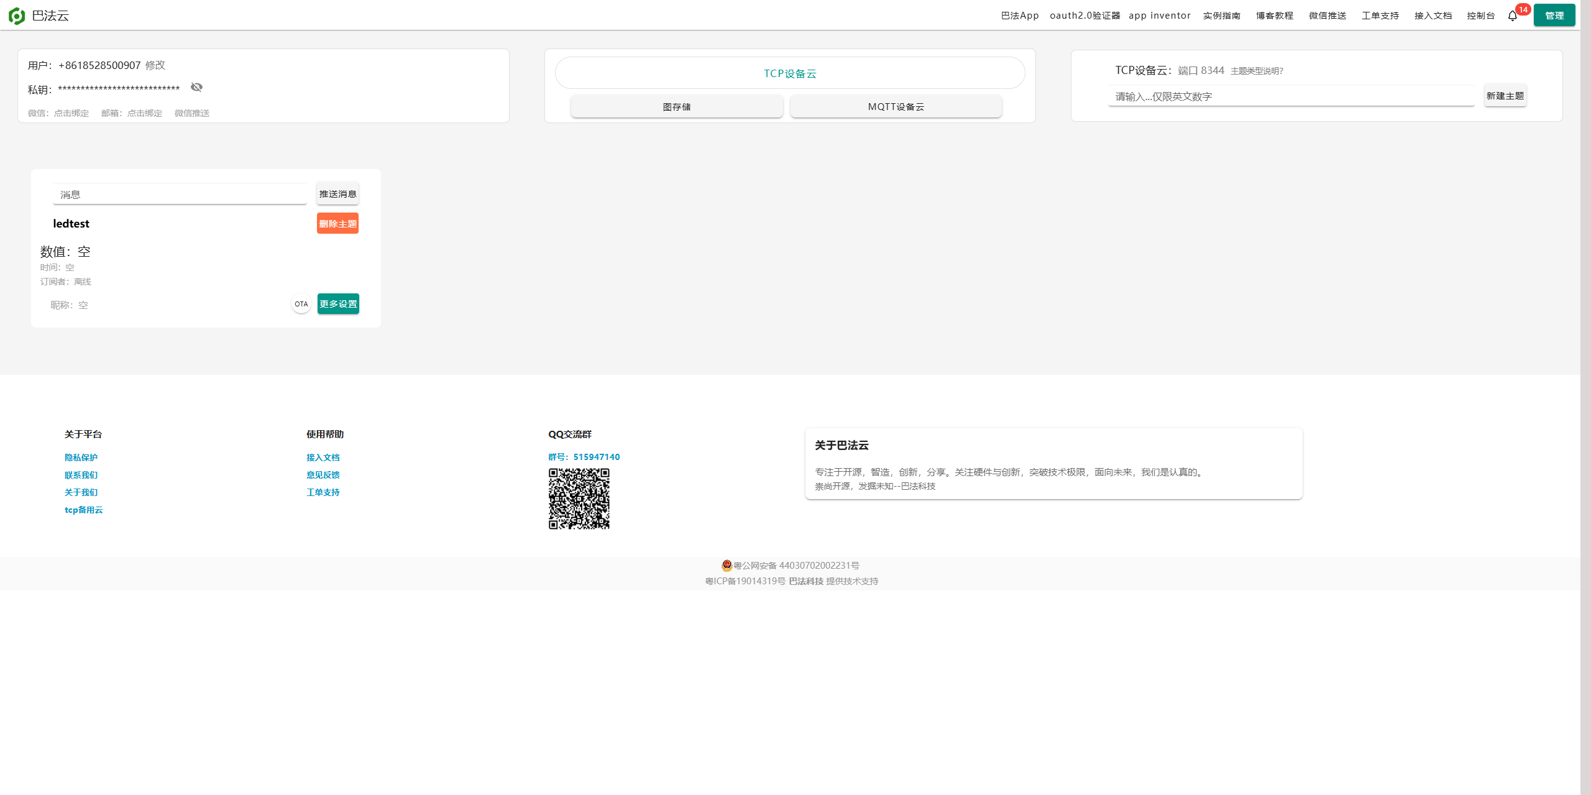Open tcp备用云 footer link
The width and height of the screenshot is (1591, 795).
(84, 510)
